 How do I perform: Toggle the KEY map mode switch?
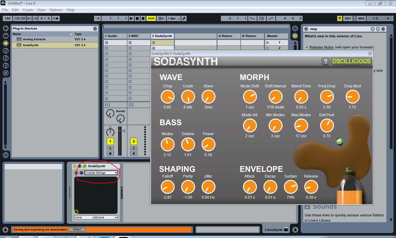click(x=348, y=19)
